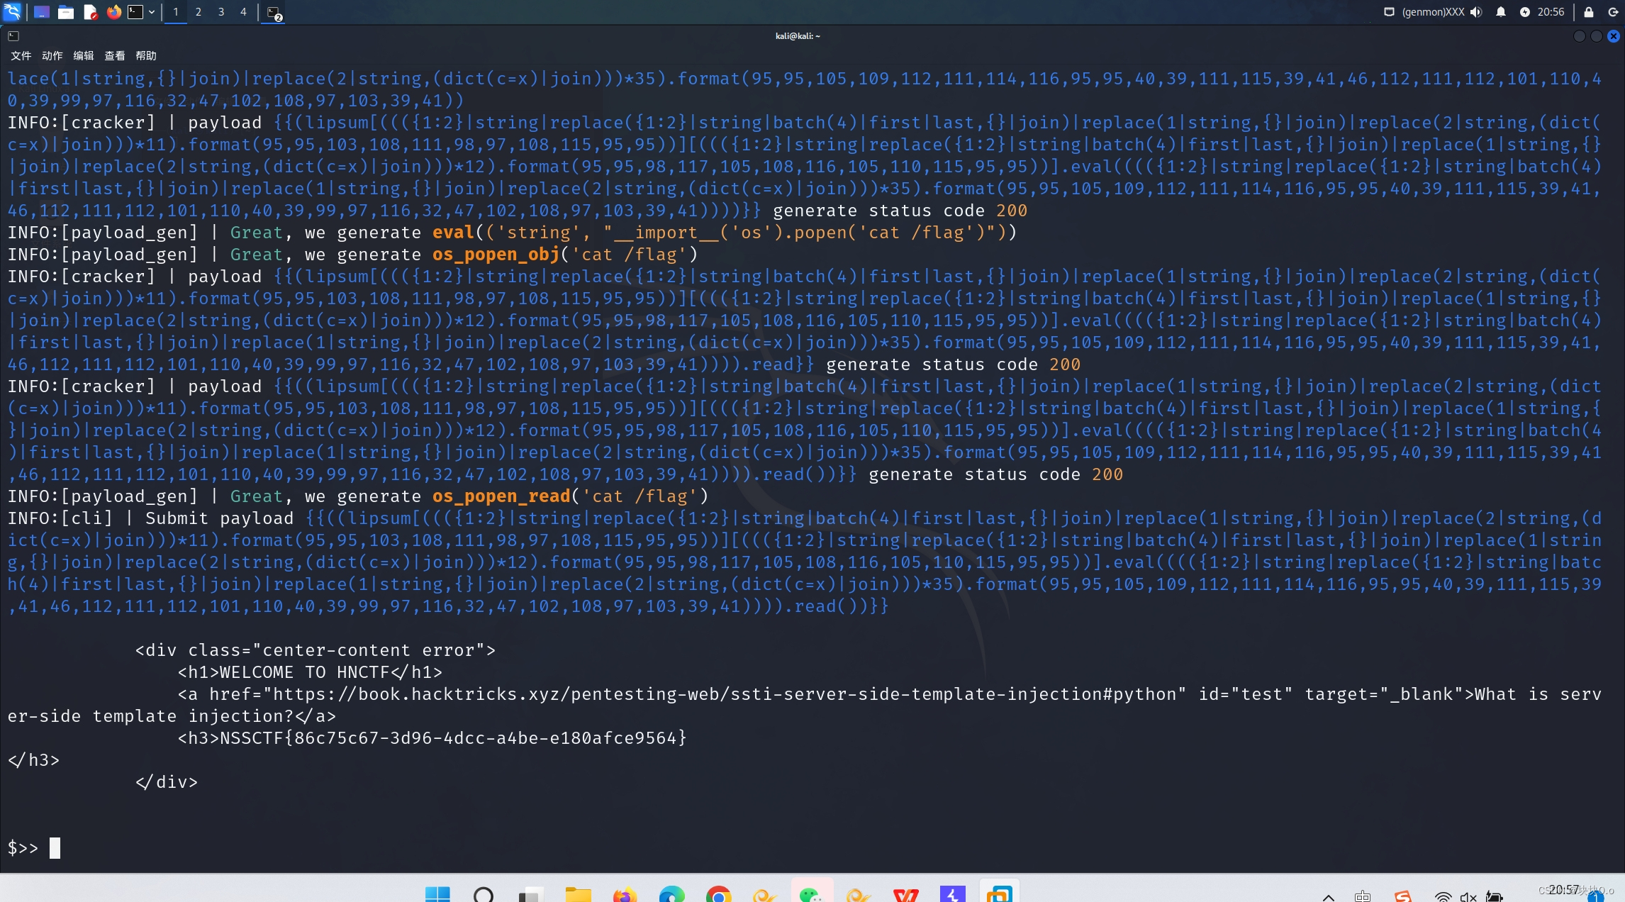This screenshot has height=902, width=1625.
Task: Open the 编辑 (Edit) menu
Action: [83, 55]
